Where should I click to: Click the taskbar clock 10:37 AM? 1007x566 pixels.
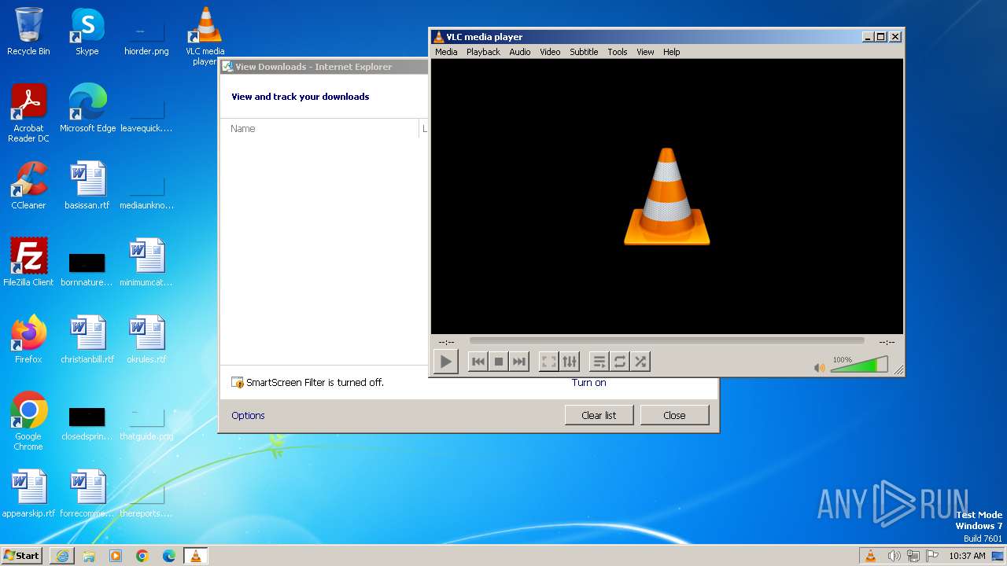coord(967,556)
